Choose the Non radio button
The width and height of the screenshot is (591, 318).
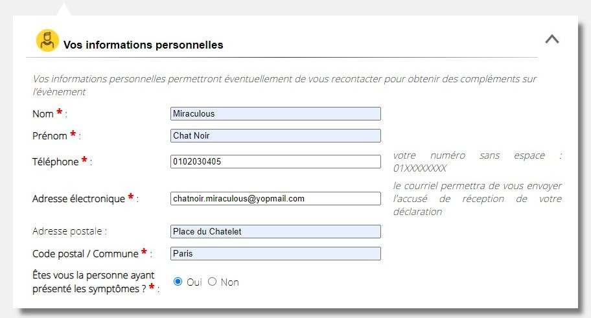pos(212,282)
